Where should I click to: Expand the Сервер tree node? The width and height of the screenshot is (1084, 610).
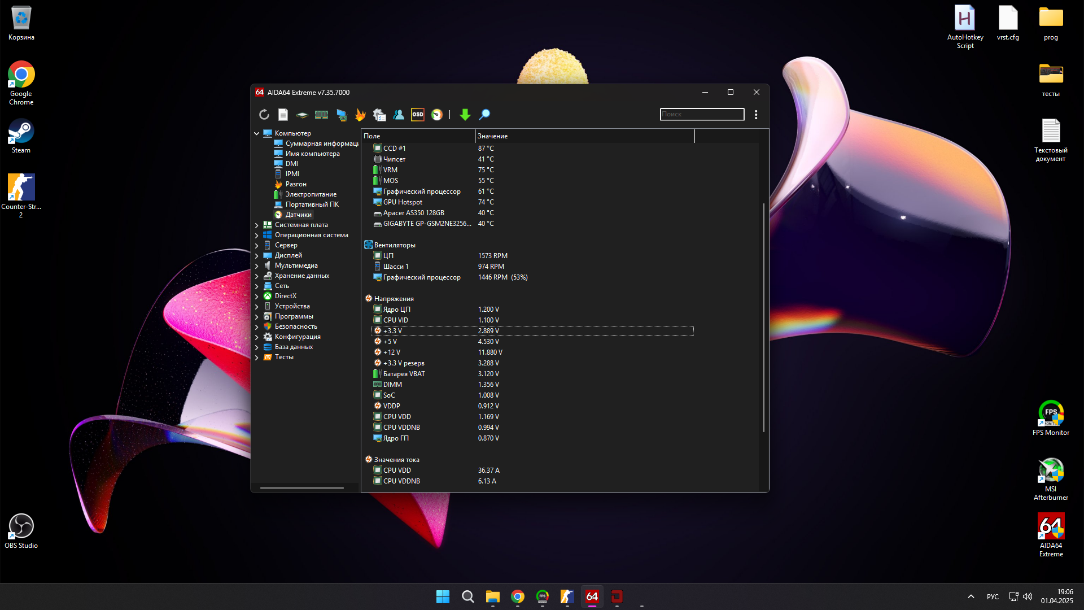pos(256,245)
